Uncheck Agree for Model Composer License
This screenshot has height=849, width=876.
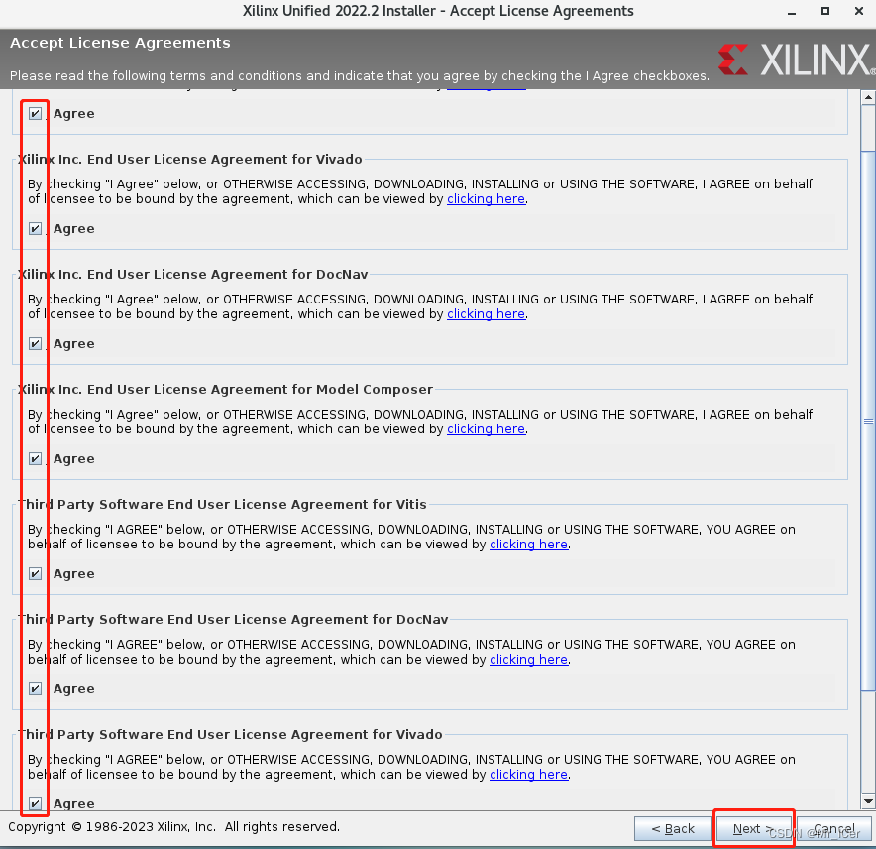click(x=35, y=459)
